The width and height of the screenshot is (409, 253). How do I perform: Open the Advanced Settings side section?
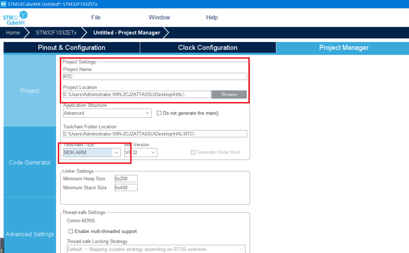(30, 234)
